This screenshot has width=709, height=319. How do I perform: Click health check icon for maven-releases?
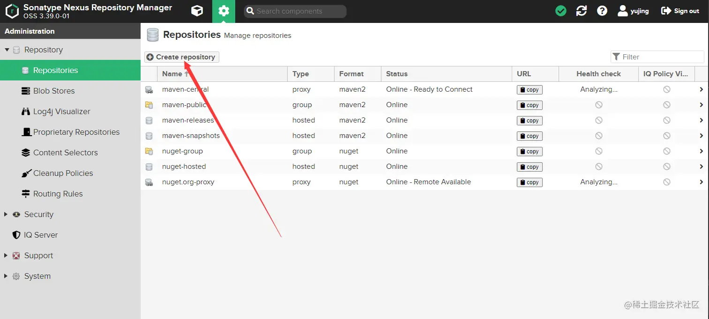tap(599, 120)
